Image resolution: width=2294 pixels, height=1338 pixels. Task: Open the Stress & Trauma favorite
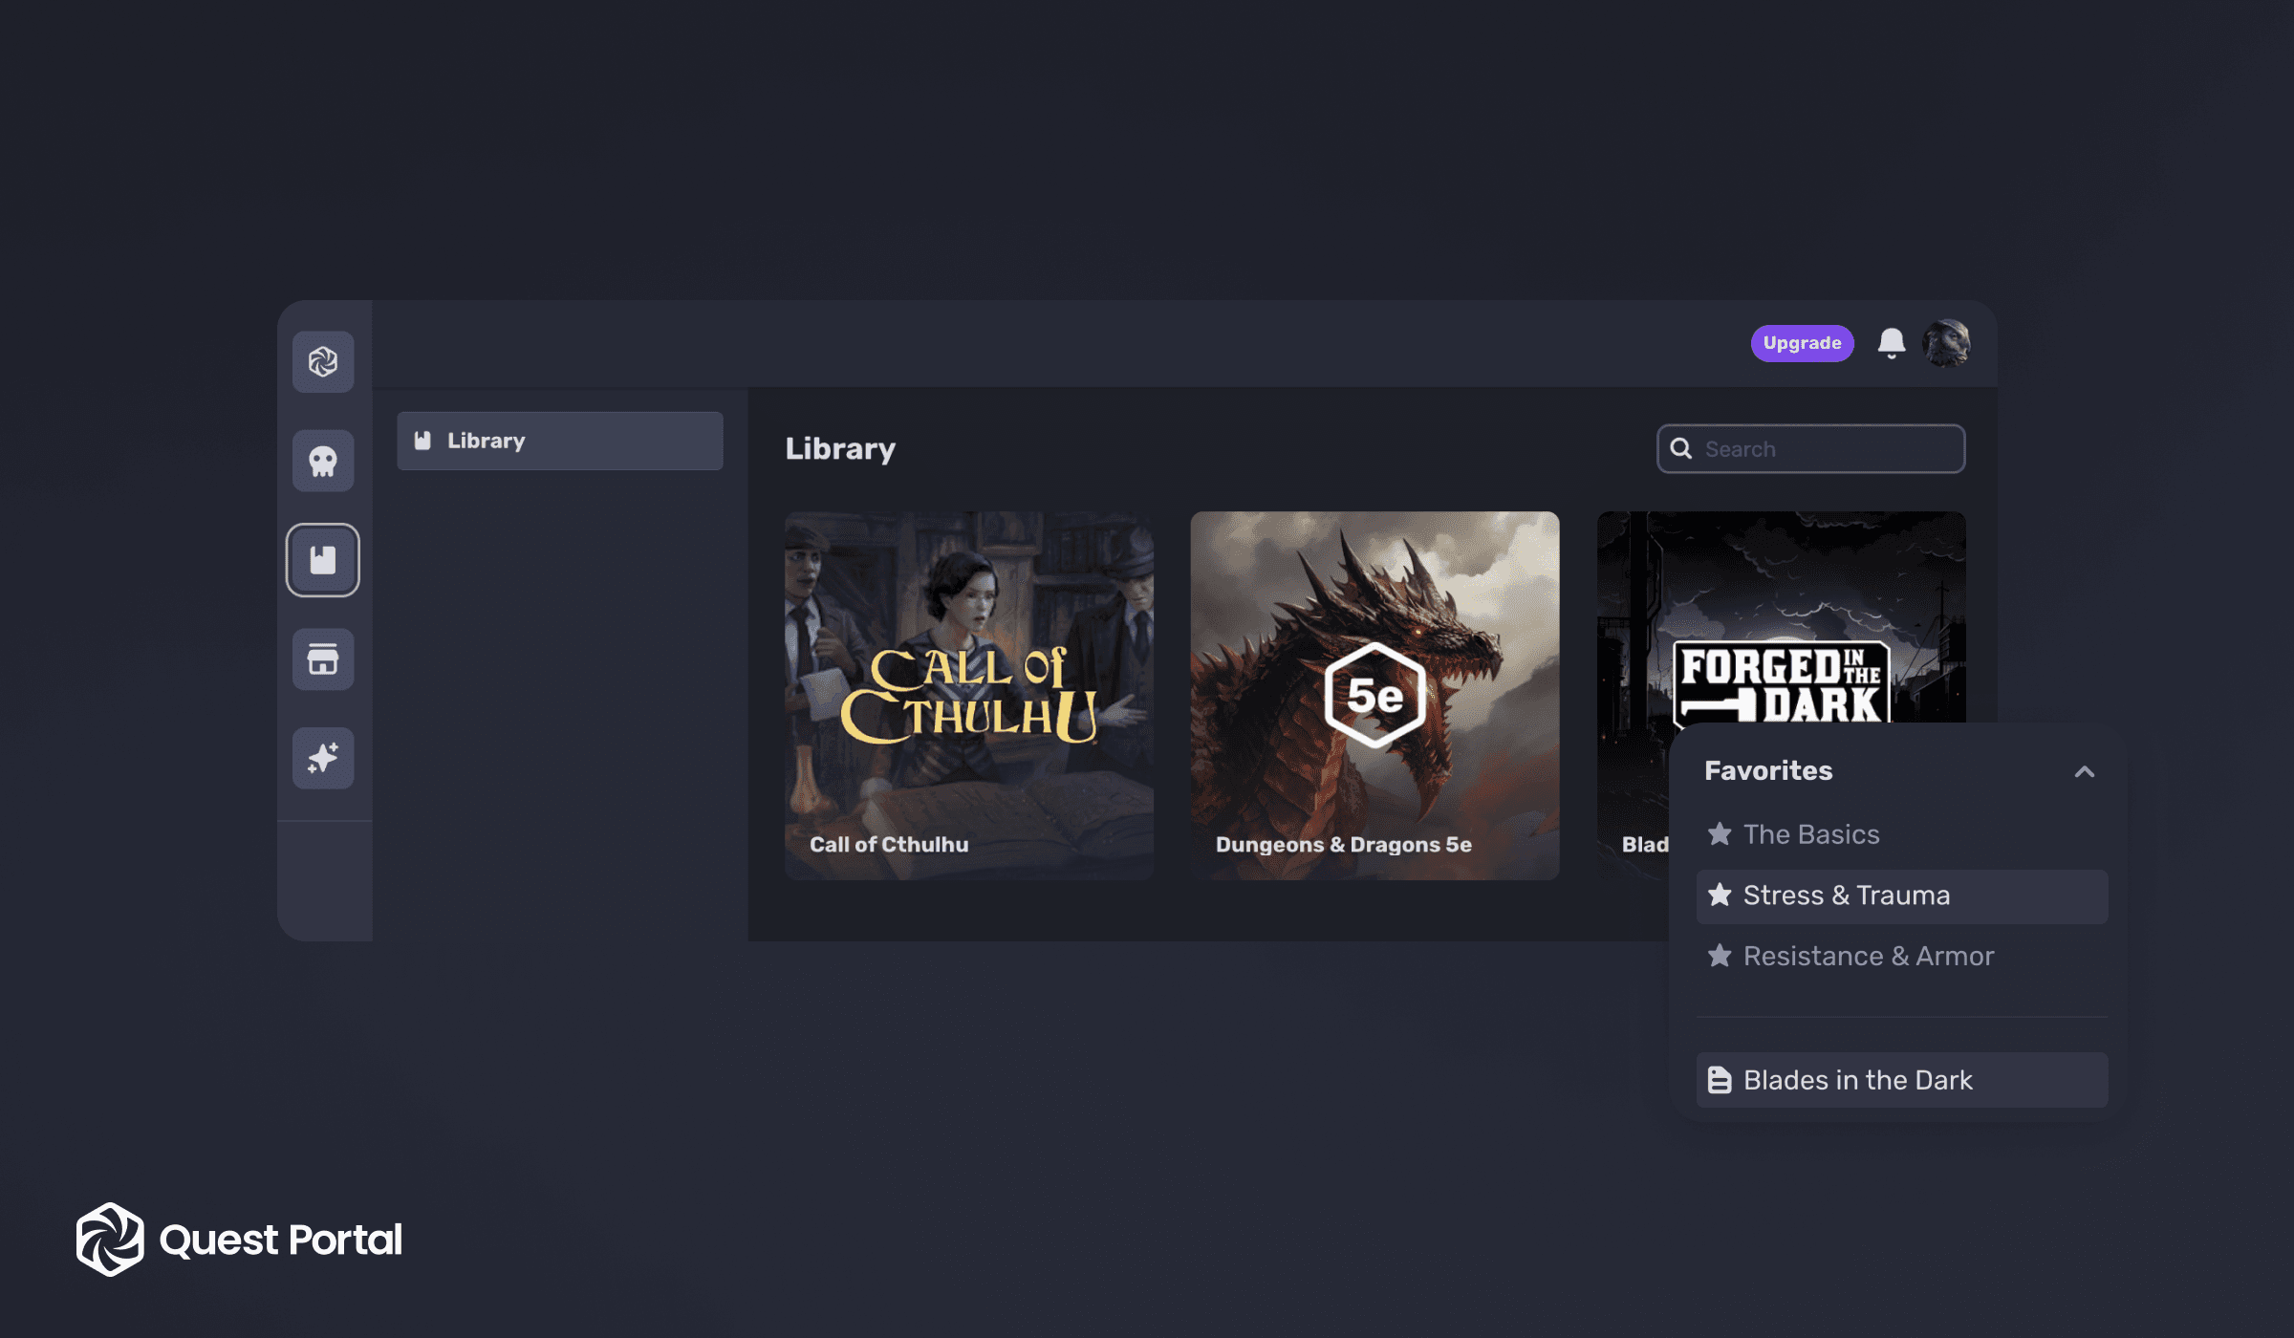tap(1902, 896)
